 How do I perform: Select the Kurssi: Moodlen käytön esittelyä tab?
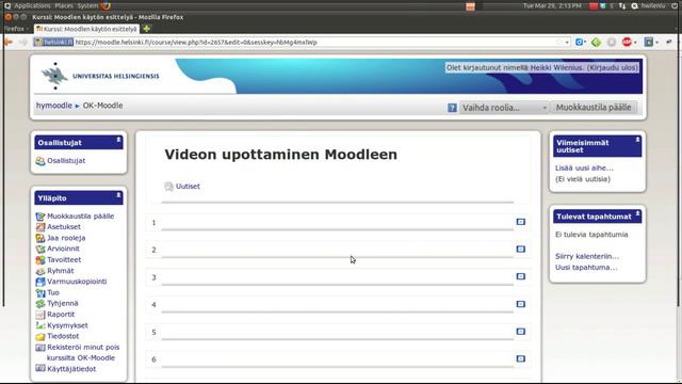coord(87,29)
